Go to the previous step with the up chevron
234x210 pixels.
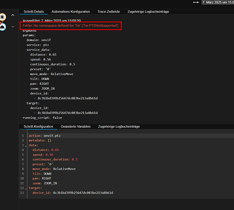click(13, 15)
